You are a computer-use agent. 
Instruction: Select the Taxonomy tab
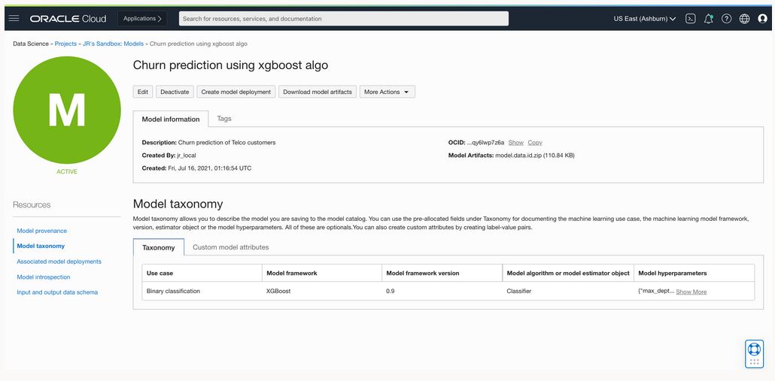point(159,247)
